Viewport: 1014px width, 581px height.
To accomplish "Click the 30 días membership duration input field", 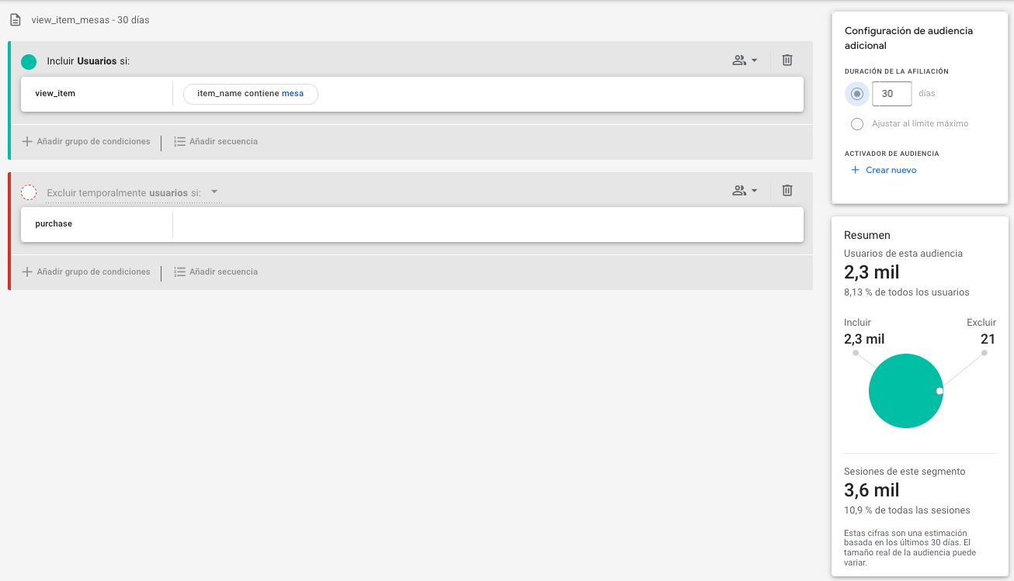I will 891,93.
